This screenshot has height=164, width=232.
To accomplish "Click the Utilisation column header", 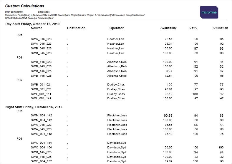I will coord(221,28).
